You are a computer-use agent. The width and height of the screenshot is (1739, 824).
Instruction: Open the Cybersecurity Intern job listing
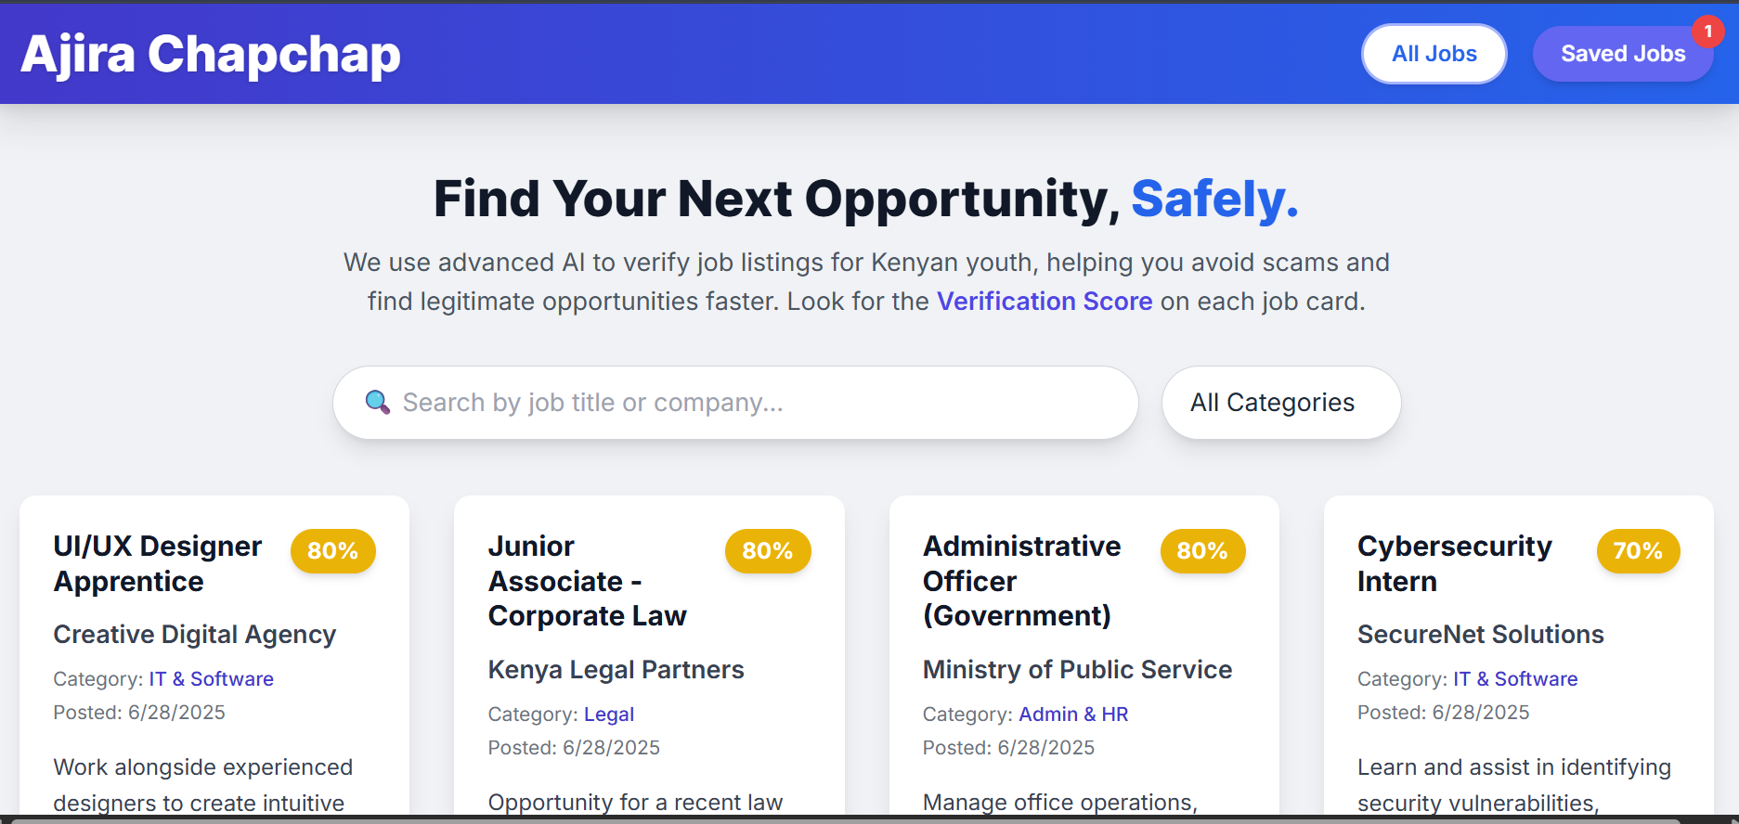[1454, 563]
